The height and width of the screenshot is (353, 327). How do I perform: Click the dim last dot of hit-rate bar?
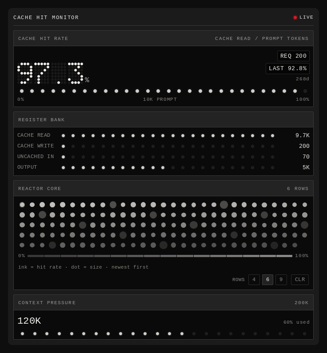pos(305,91)
